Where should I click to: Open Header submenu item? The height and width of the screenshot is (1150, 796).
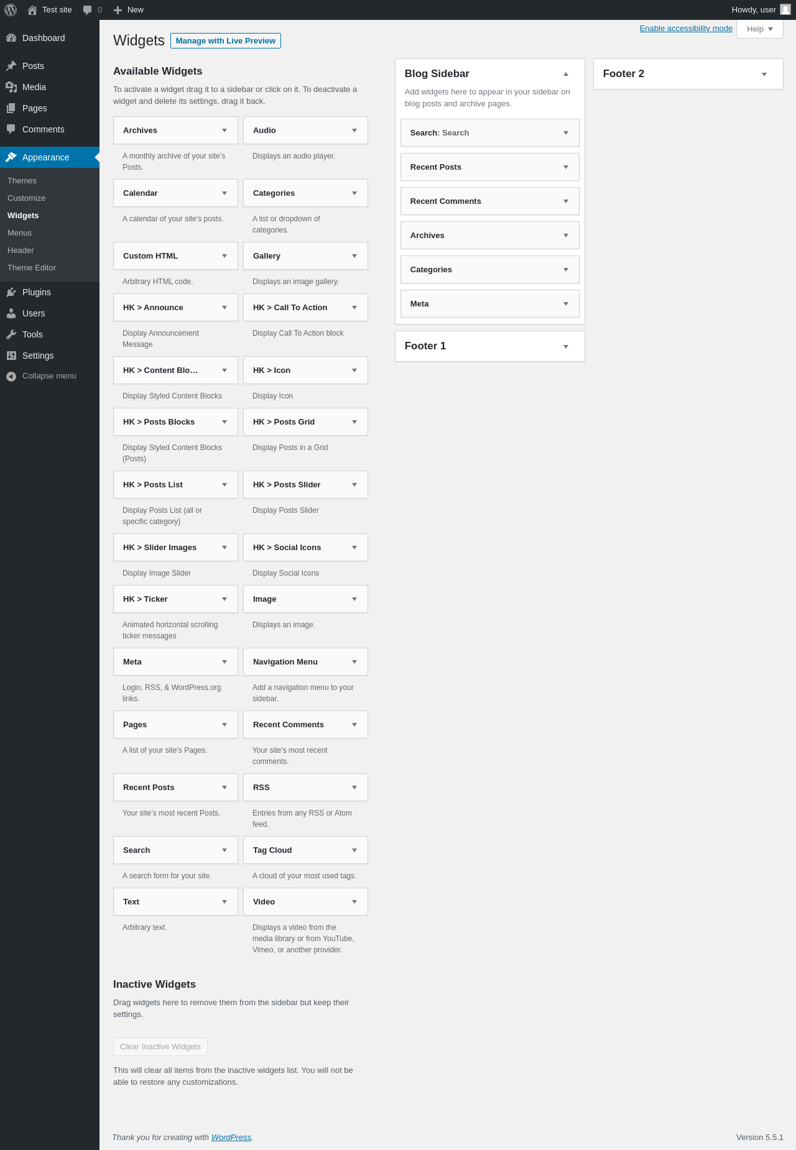tap(21, 251)
